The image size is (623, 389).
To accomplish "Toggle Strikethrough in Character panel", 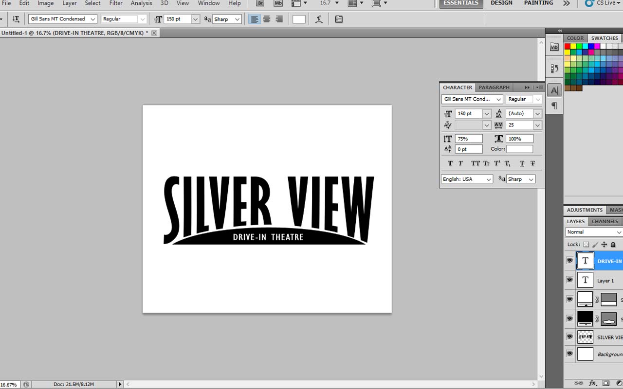I will 533,163.
